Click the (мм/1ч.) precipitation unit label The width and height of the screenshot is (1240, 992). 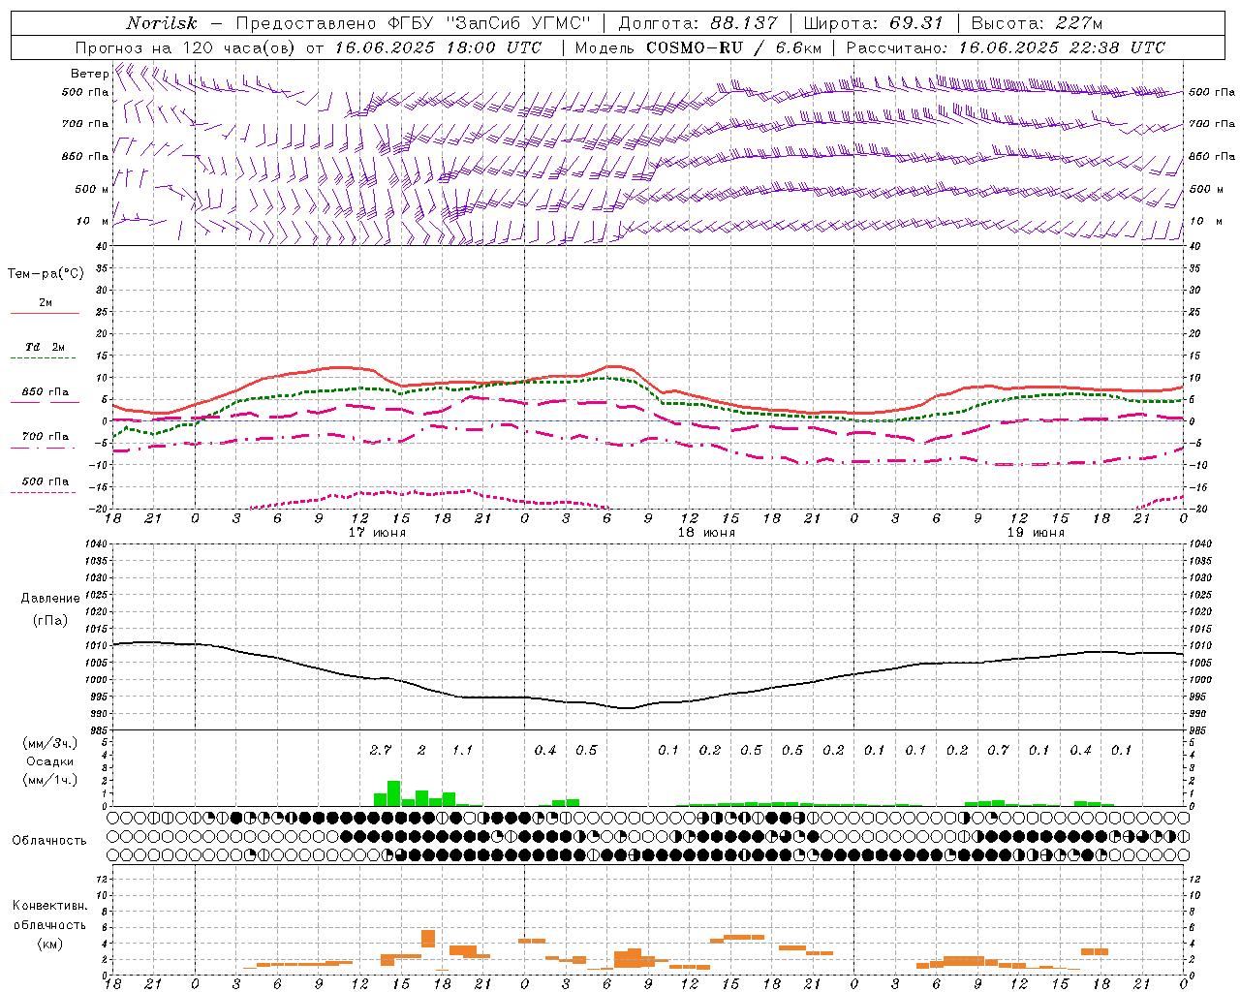[50, 780]
